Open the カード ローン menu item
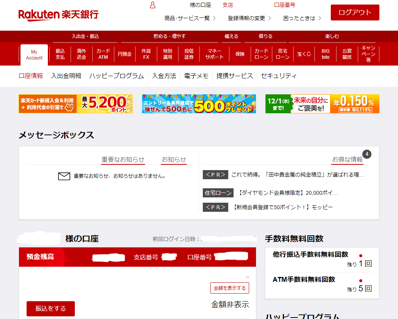This screenshot has width=398, height=319. [261, 54]
